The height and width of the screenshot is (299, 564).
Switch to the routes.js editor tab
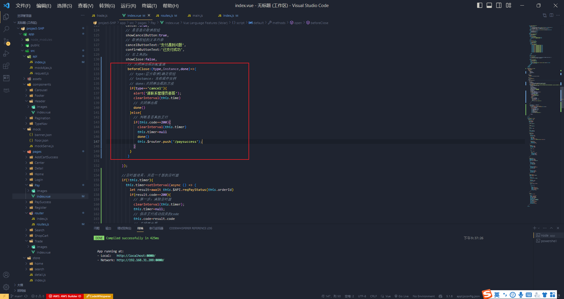[166, 16]
